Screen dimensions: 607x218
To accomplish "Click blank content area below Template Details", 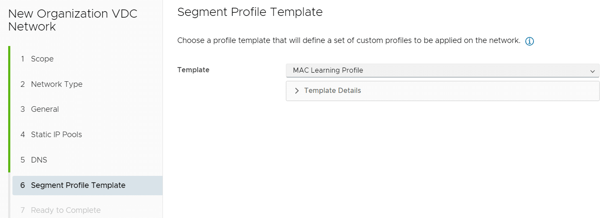I will 385,159.
